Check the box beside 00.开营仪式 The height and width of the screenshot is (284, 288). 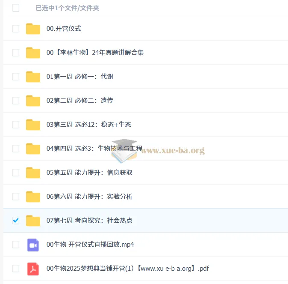(x=16, y=29)
